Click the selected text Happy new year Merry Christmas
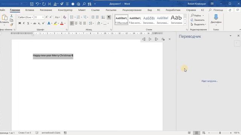This screenshot has width=241, height=135. (53, 55)
